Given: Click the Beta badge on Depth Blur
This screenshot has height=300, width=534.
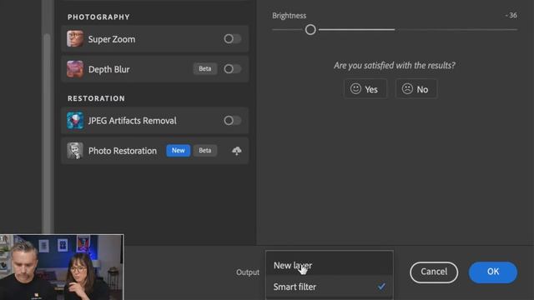Looking at the screenshot, I should click(x=205, y=68).
